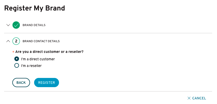Click the Register My Brand heading
The height and width of the screenshot is (104, 217).
[x=35, y=8]
